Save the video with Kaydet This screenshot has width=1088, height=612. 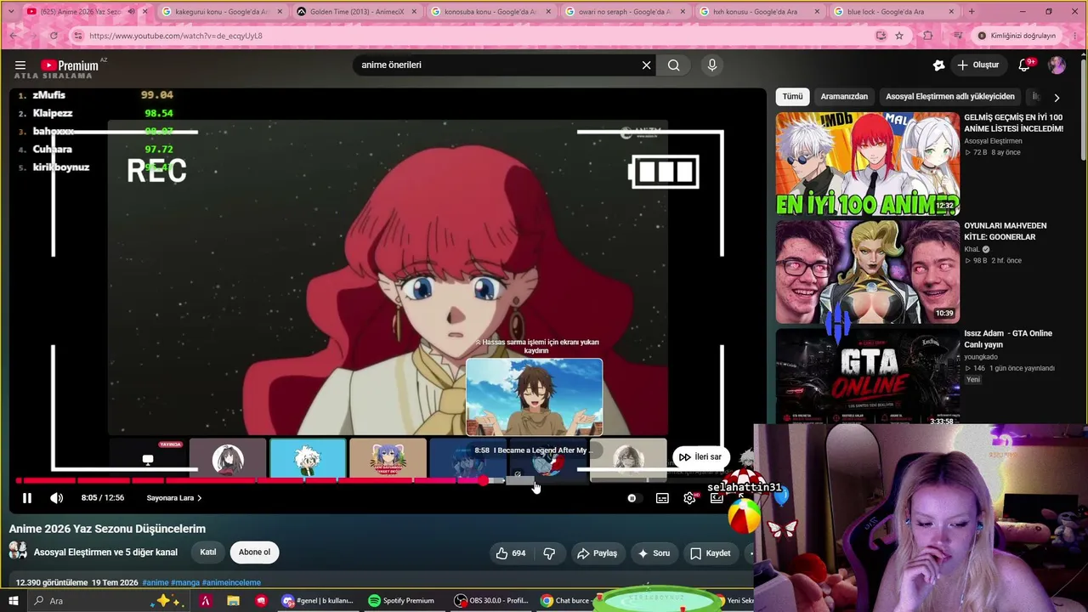[710, 553]
